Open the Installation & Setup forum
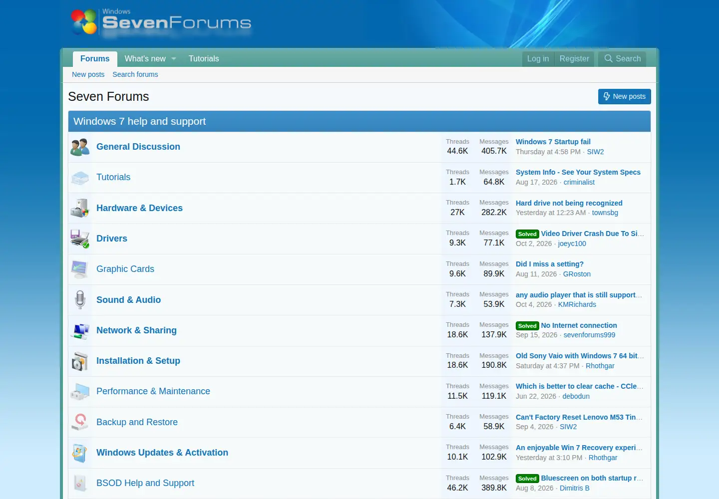This screenshot has height=499, width=719. (138, 361)
